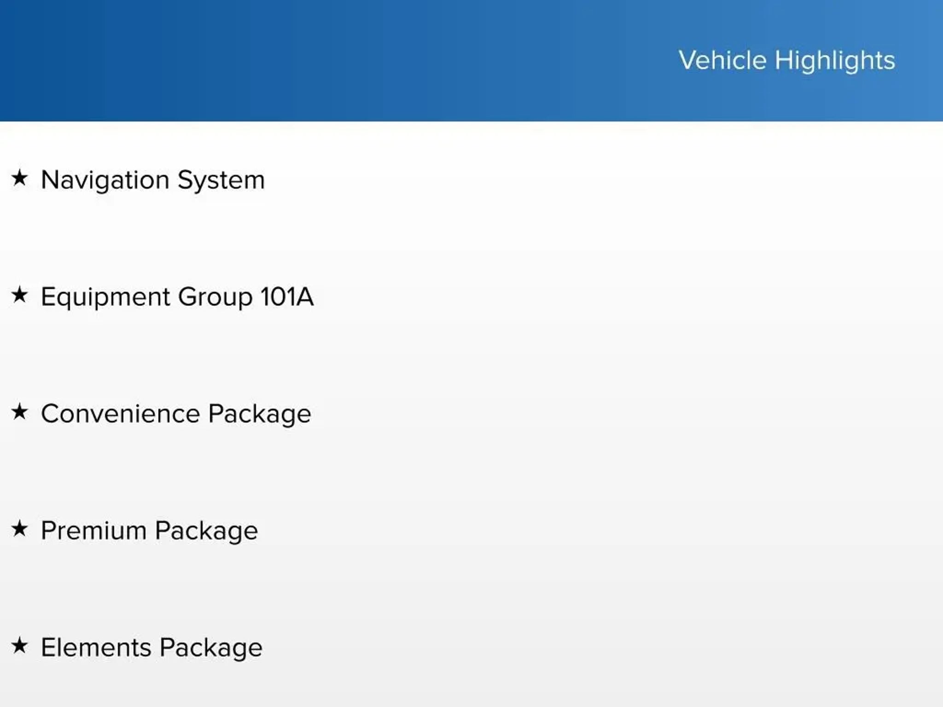
Task: Click the word Highlights in the header
Action: 835,60
